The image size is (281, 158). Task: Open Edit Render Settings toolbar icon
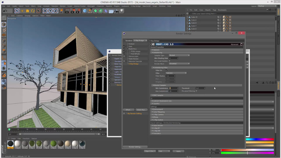point(78,11)
